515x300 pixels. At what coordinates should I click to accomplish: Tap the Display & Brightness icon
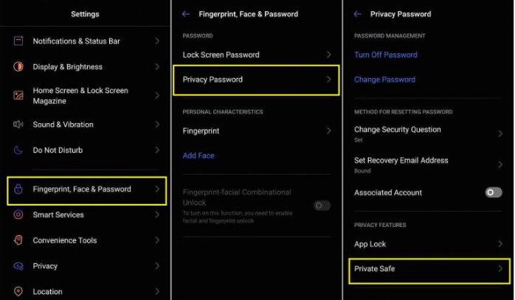point(18,66)
